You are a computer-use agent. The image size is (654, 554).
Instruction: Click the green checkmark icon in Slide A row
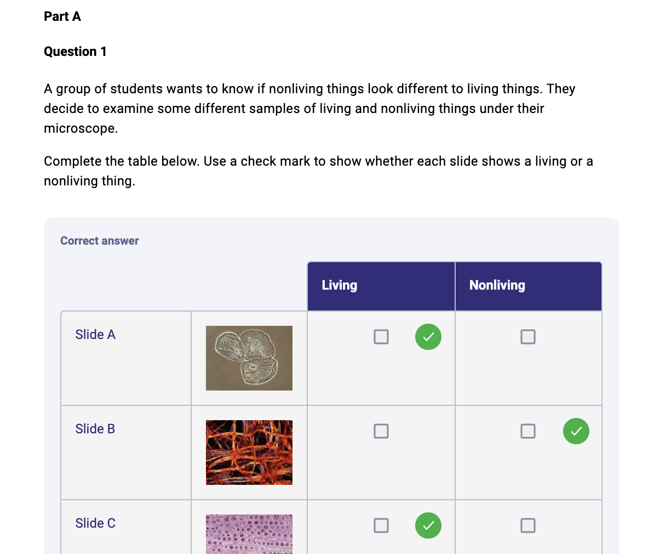[428, 337]
